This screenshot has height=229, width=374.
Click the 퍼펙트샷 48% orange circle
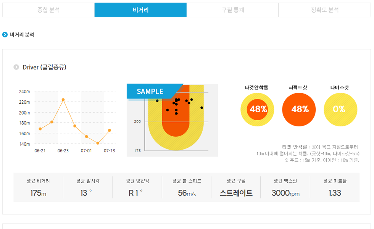coord(299,110)
